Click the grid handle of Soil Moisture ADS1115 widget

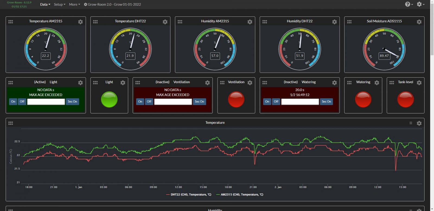(349, 22)
